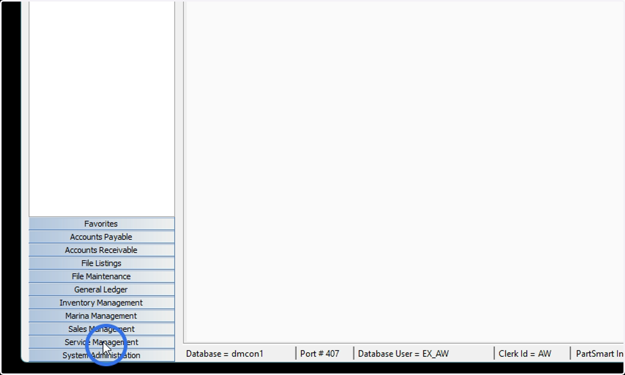Open the System Administration section
625x375 pixels.
pyautogui.click(x=102, y=355)
